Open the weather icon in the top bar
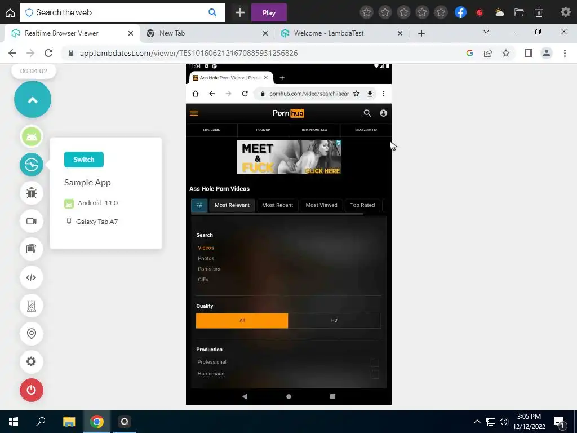 pyautogui.click(x=499, y=12)
